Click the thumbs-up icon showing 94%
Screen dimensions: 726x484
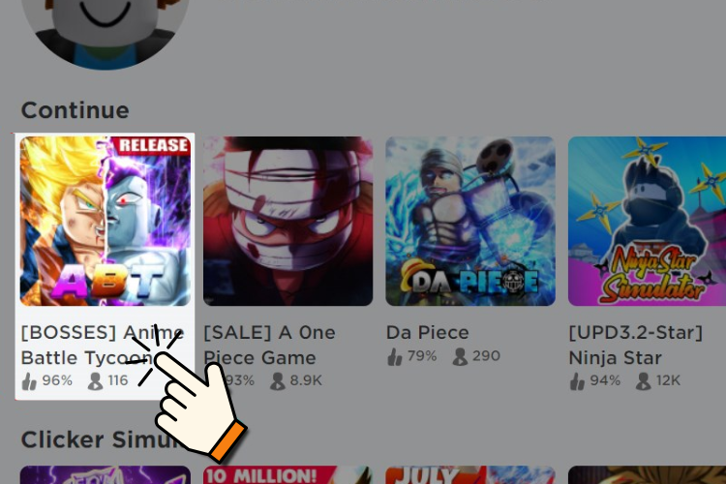[x=577, y=381]
